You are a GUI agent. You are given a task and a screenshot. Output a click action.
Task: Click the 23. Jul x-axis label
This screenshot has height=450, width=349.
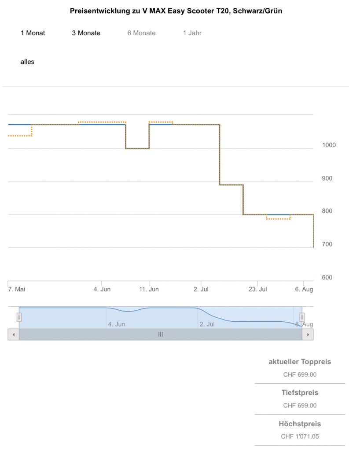(257, 289)
